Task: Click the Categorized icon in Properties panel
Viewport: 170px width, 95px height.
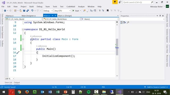Action: 122,22
